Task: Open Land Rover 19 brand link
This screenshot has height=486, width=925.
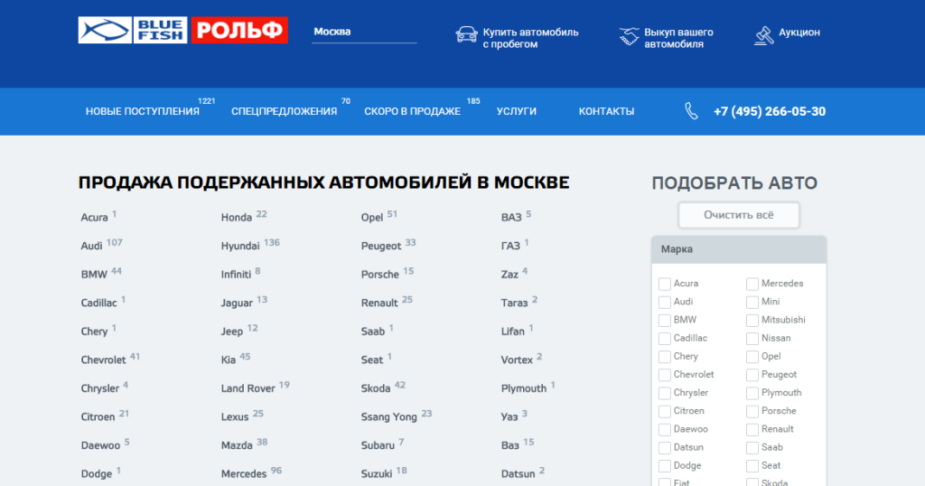Action: (256, 388)
